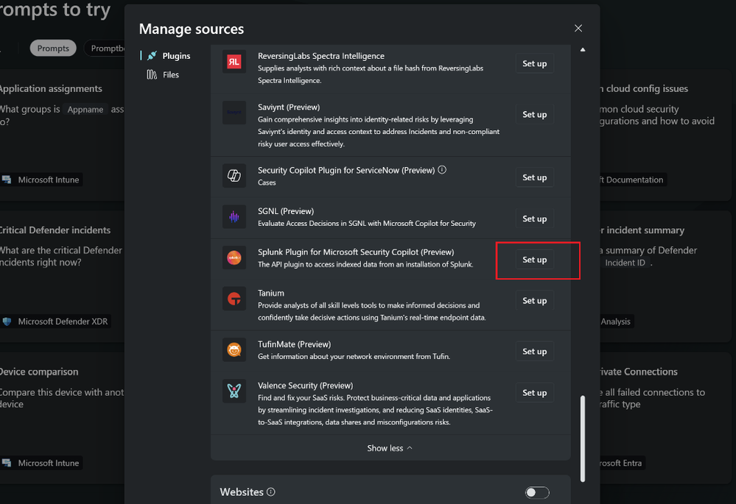Open the Promptbooks tab behind the dialog
The width and height of the screenshot is (736, 504).
tap(104, 49)
